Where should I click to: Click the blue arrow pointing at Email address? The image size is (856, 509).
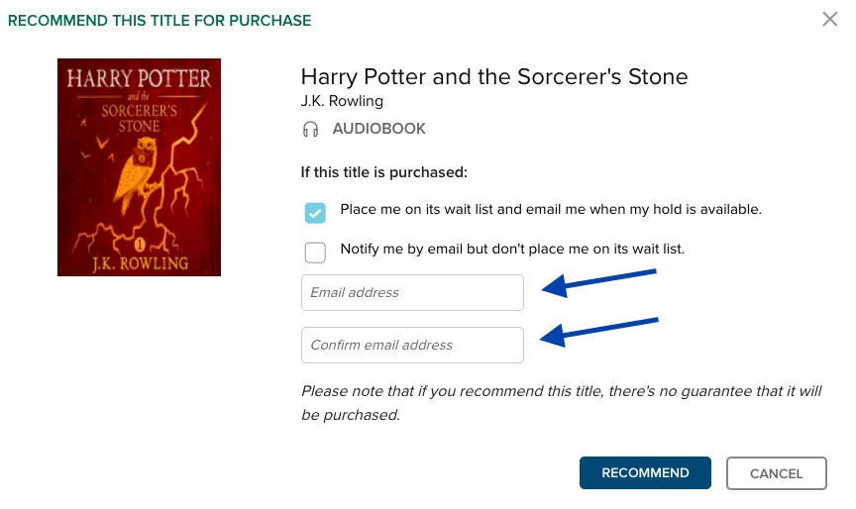coord(598,282)
